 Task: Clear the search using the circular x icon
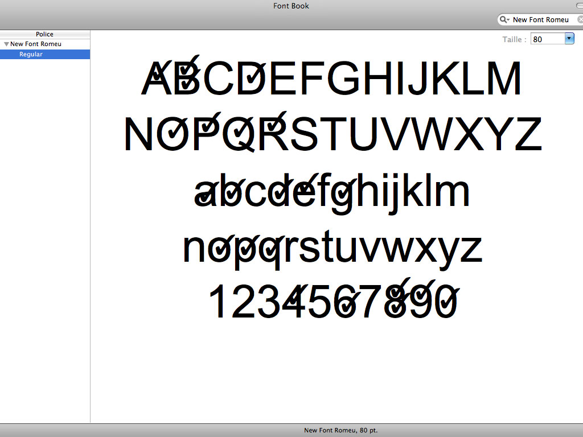580,19
